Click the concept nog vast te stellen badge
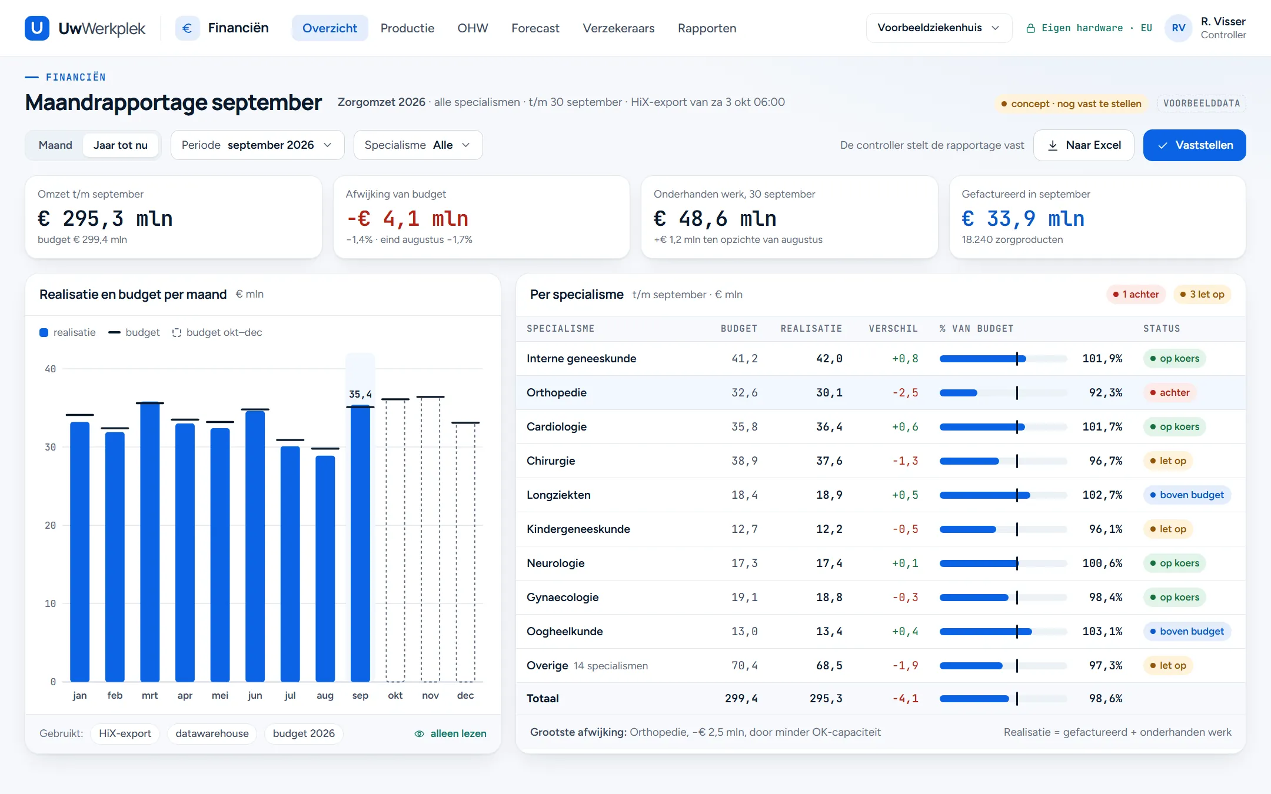The height and width of the screenshot is (794, 1271). pyautogui.click(x=1071, y=104)
